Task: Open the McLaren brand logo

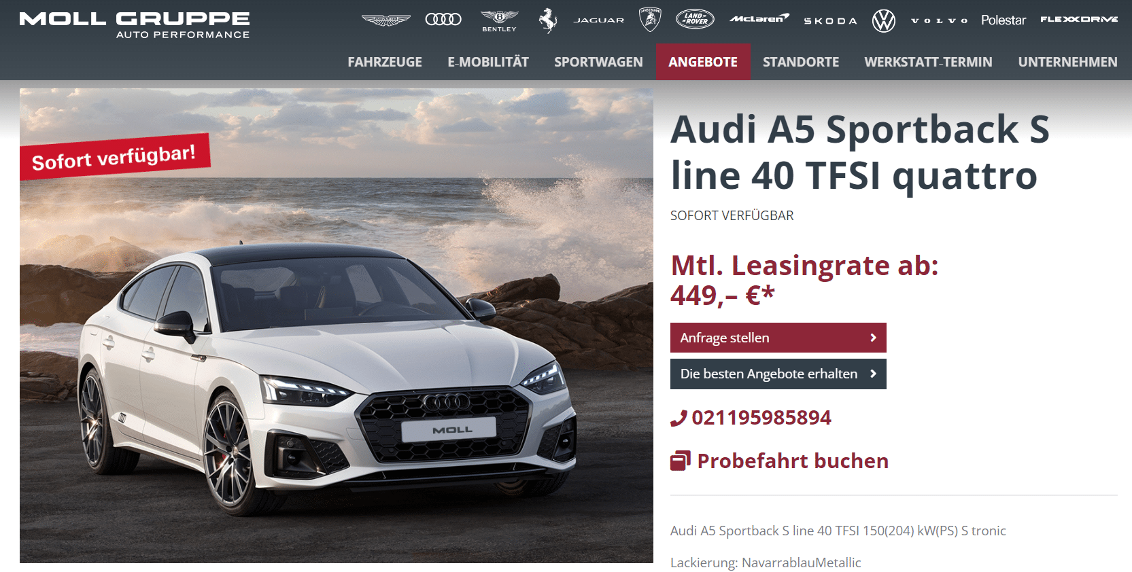Action: pyautogui.click(x=759, y=18)
